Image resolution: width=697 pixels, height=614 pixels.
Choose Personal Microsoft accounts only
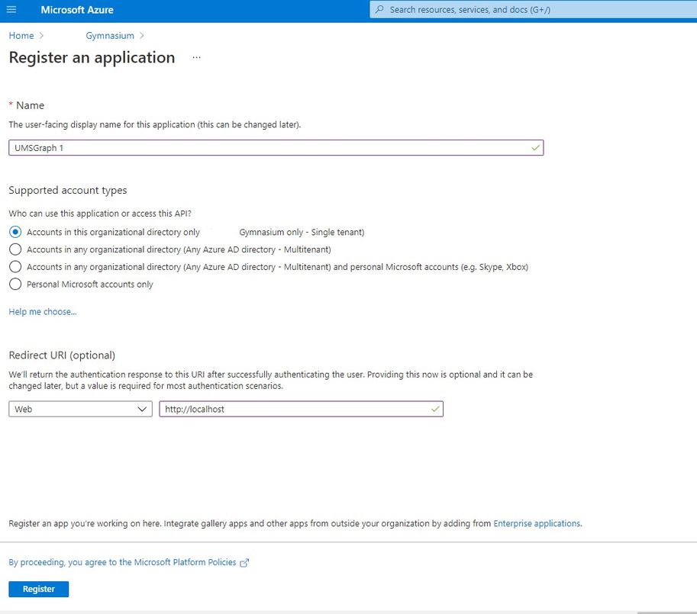[x=15, y=284]
